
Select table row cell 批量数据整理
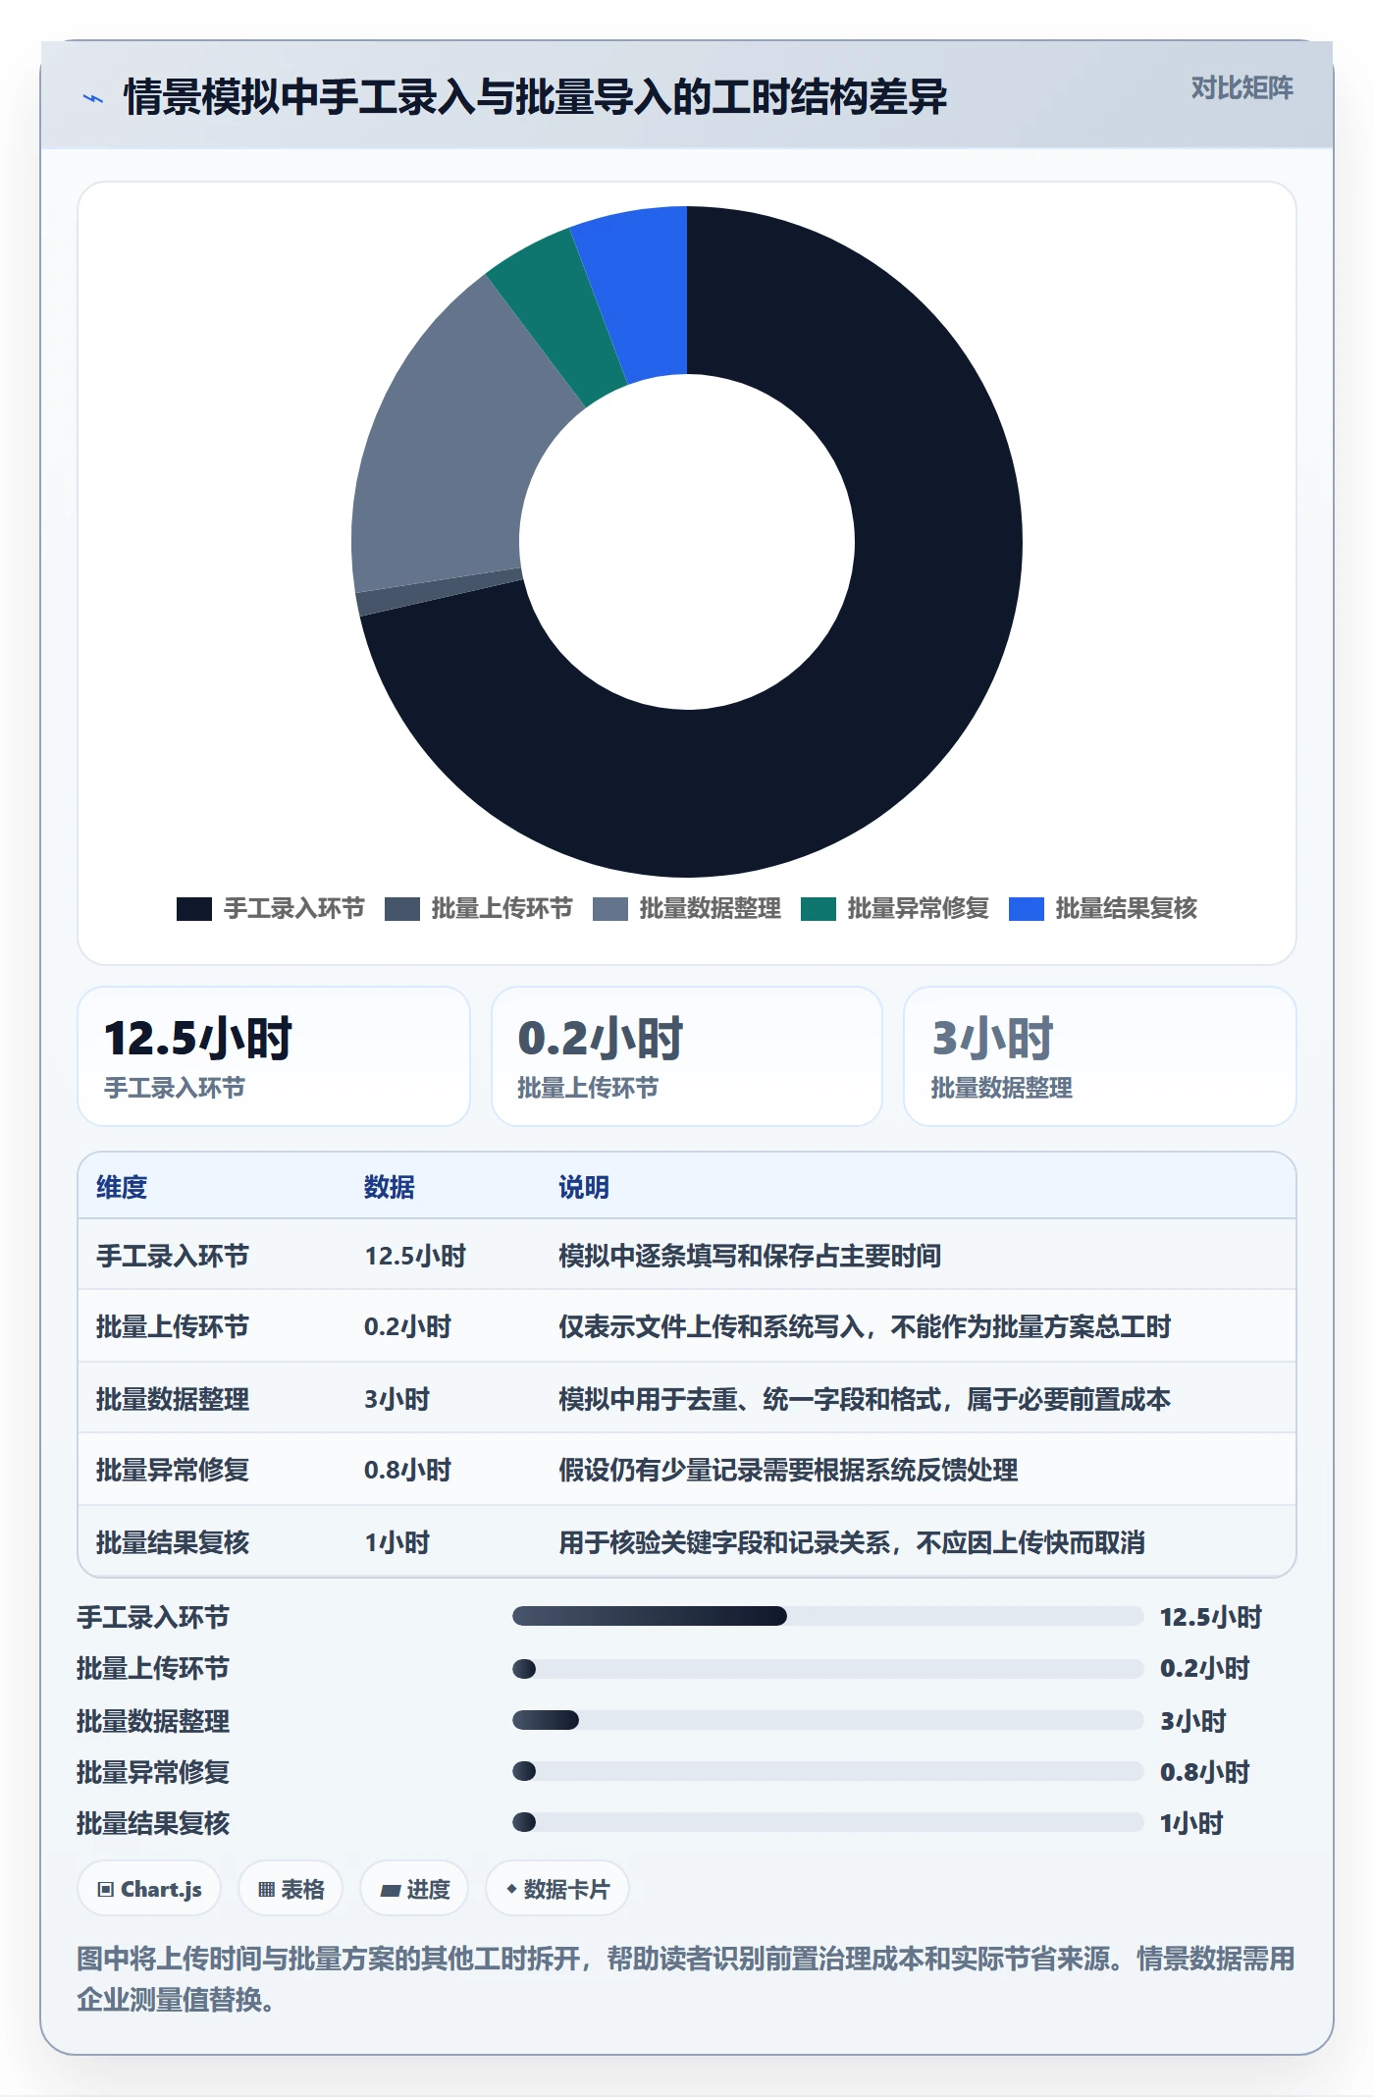point(173,1399)
